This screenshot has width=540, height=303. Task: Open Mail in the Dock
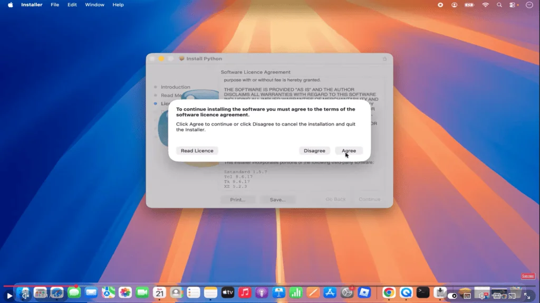[91, 292]
